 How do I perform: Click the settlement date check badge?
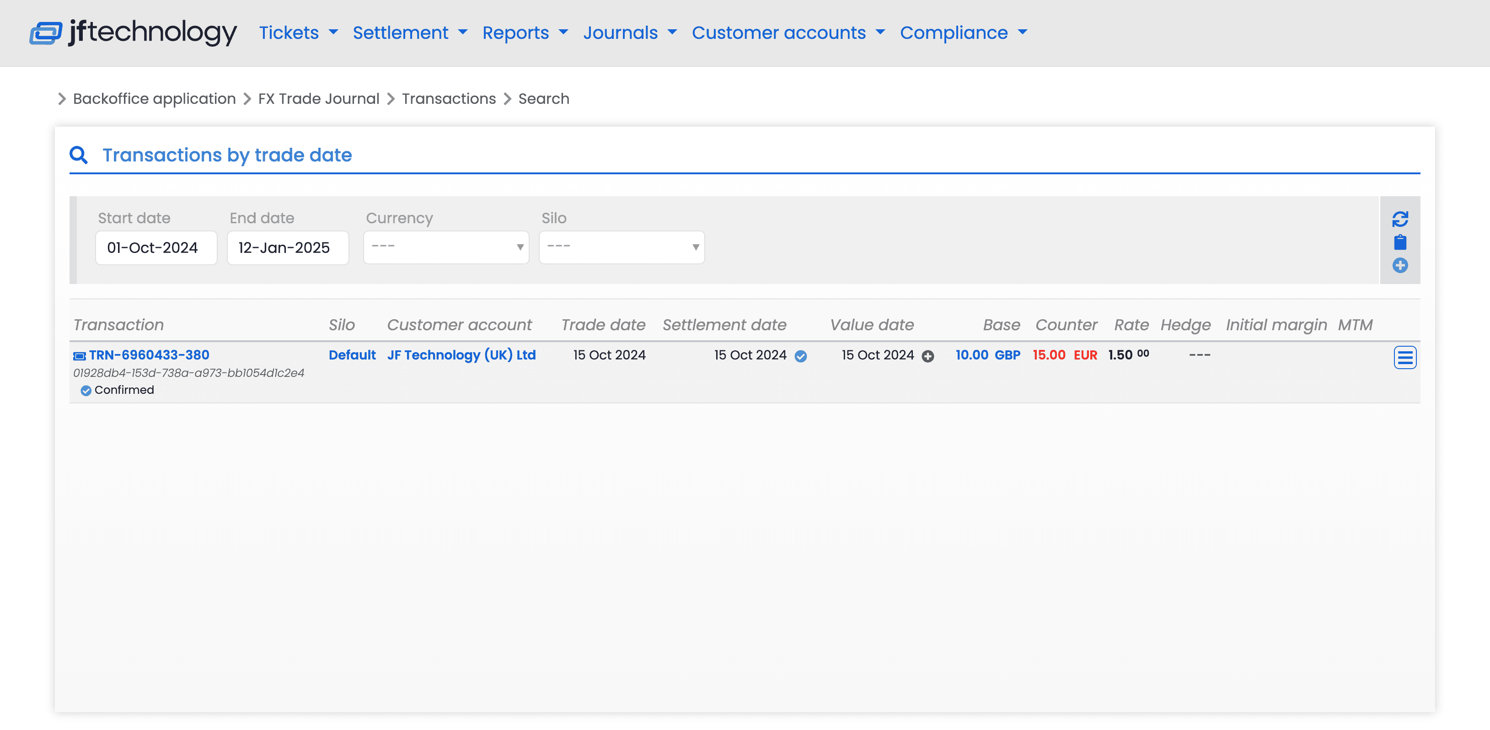[x=800, y=356]
